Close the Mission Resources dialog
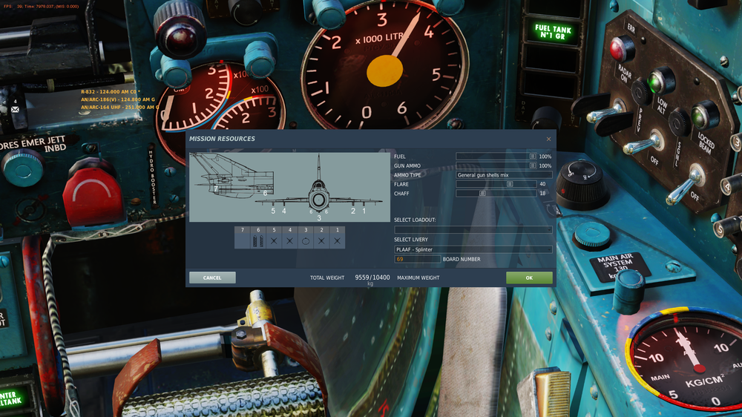This screenshot has width=742, height=417. (x=548, y=139)
